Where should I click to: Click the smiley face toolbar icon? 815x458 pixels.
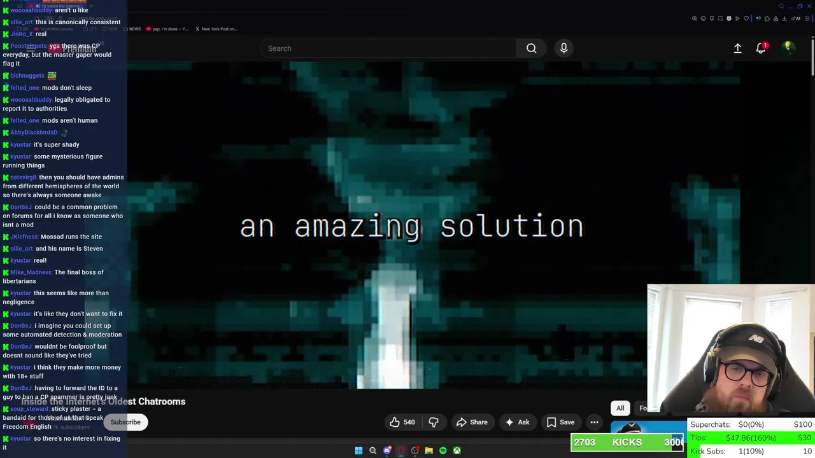(x=703, y=18)
